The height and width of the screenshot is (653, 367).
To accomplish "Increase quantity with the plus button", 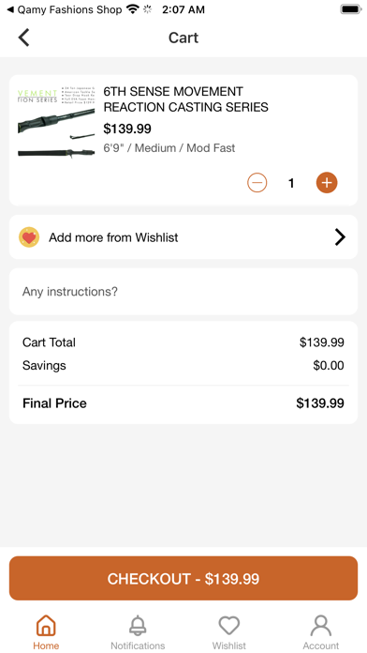I will (327, 183).
